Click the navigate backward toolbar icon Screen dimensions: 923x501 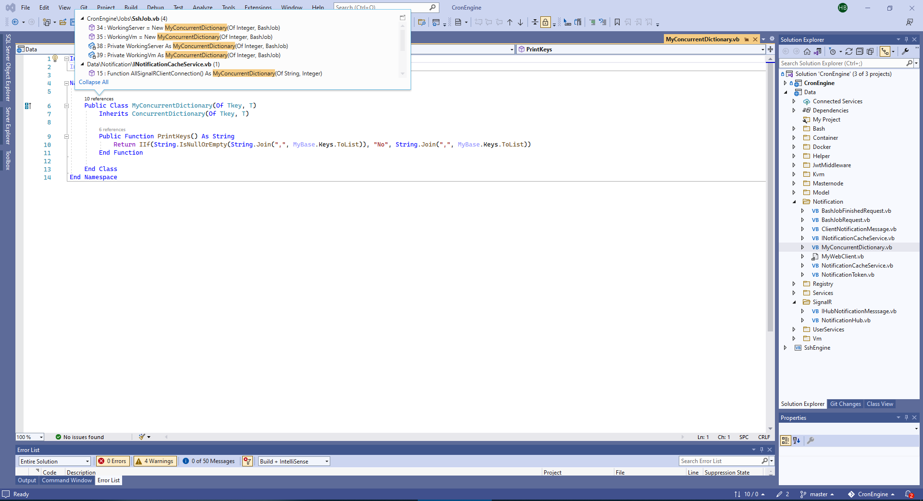15,22
